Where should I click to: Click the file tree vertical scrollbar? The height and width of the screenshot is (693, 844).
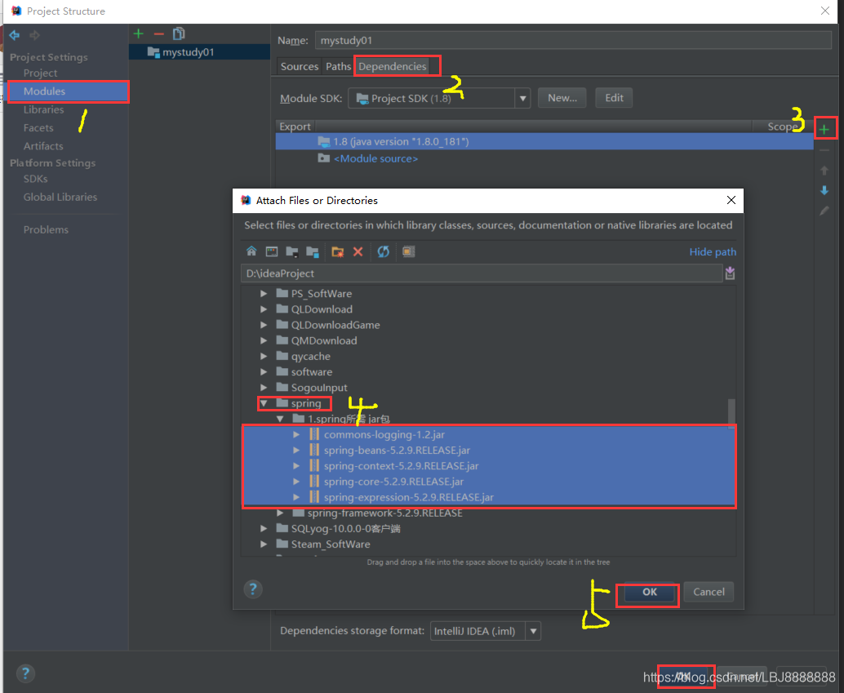[731, 414]
